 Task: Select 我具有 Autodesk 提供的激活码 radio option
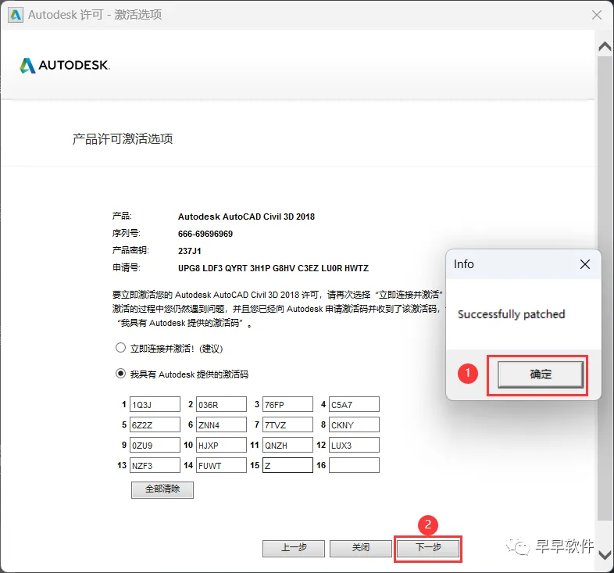120,374
